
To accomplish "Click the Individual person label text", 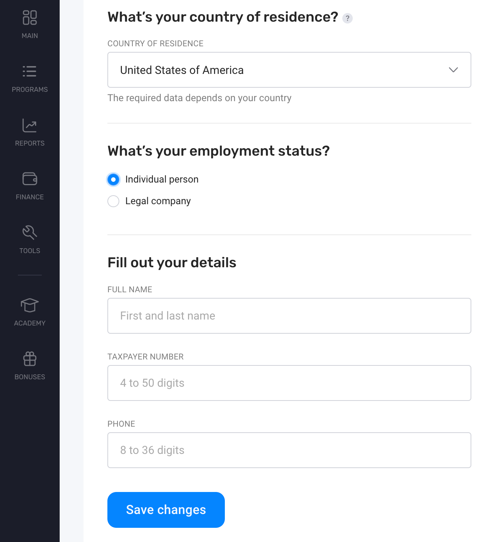I will (x=162, y=180).
